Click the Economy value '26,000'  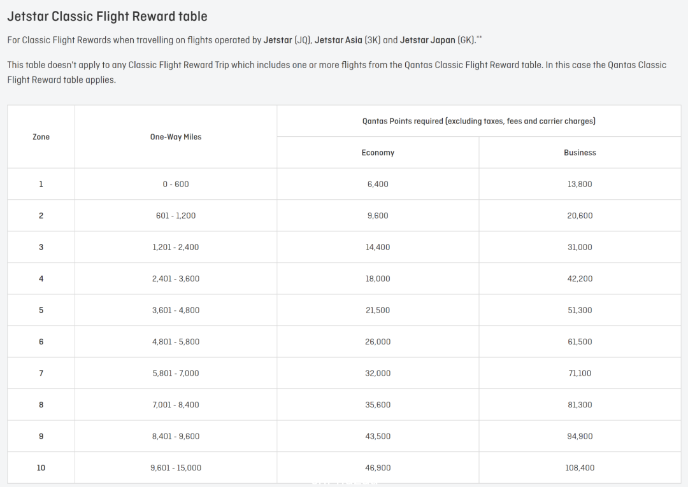(378, 342)
